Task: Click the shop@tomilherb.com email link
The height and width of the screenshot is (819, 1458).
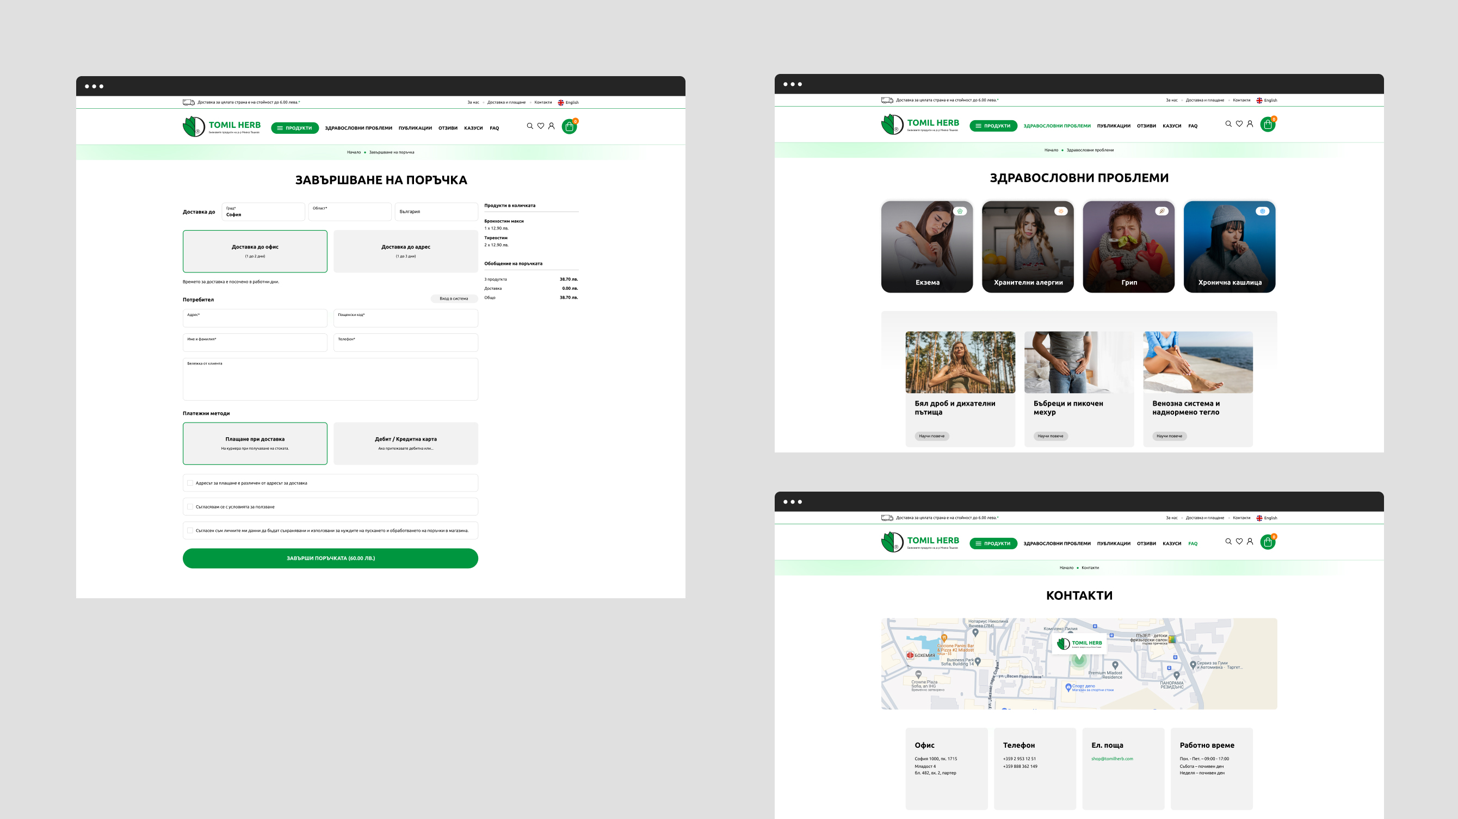Action: point(1111,759)
